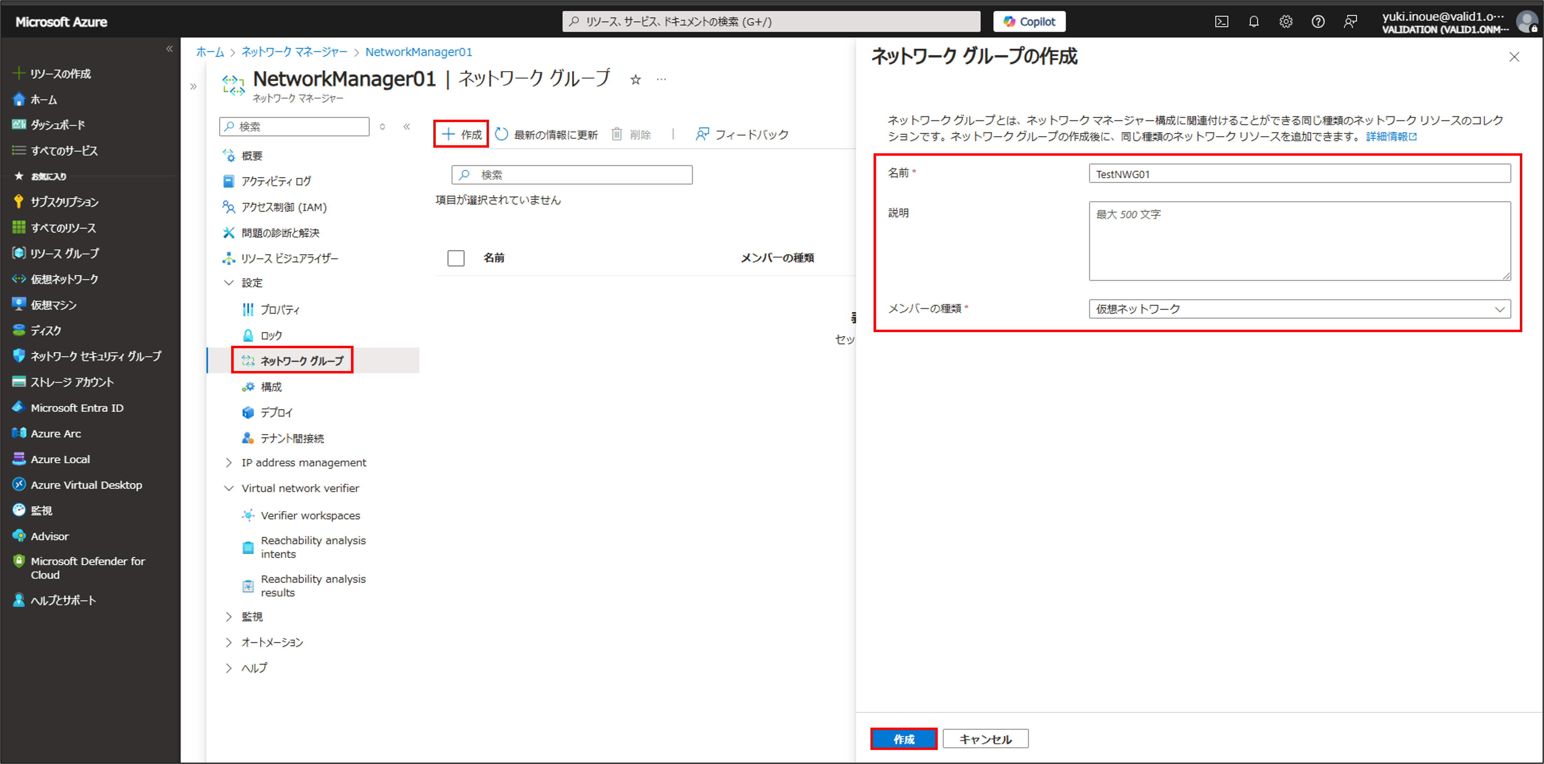Open the メンバーの種類 dropdown
Screen dimensions: 1544x764
1299,309
